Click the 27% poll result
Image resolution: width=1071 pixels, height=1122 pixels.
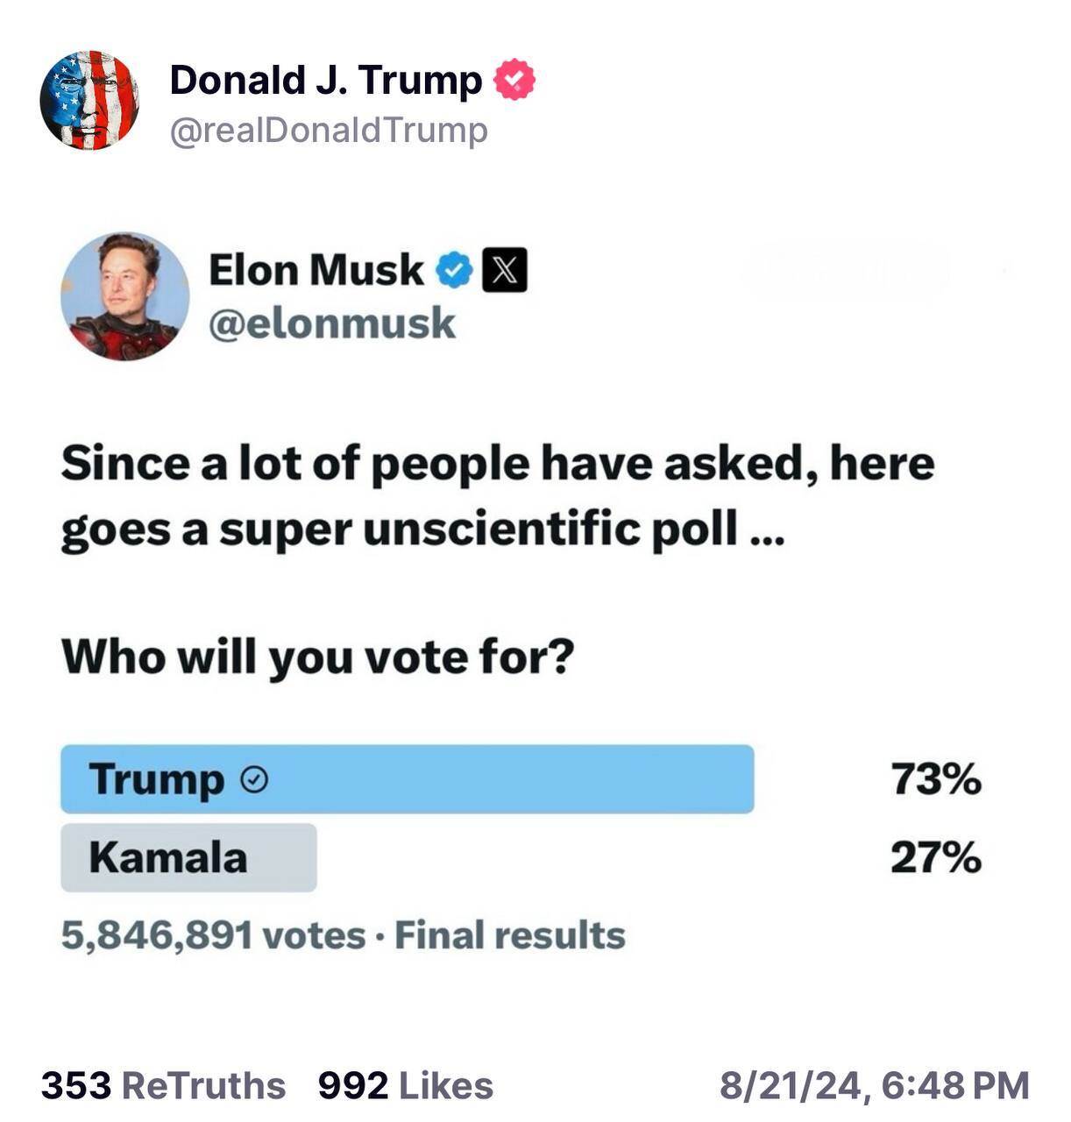935,857
